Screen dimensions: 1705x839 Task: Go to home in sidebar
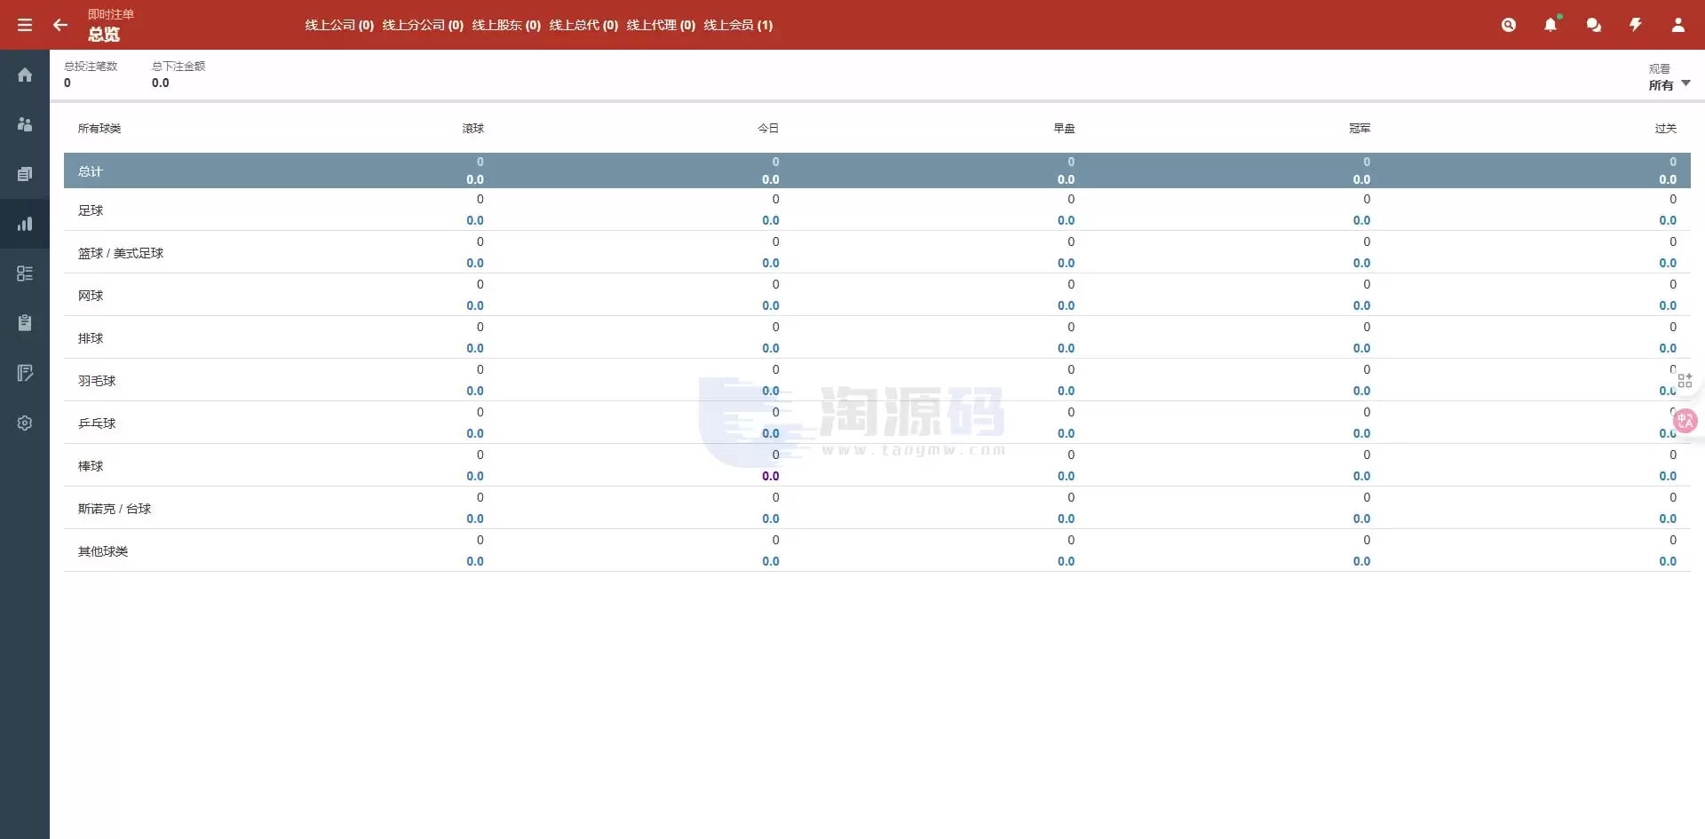click(x=25, y=75)
